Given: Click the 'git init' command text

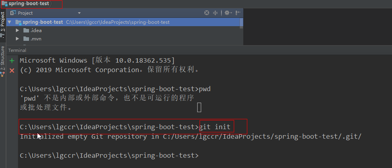Looking at the screenshot, I should click(x=215, y=127).
